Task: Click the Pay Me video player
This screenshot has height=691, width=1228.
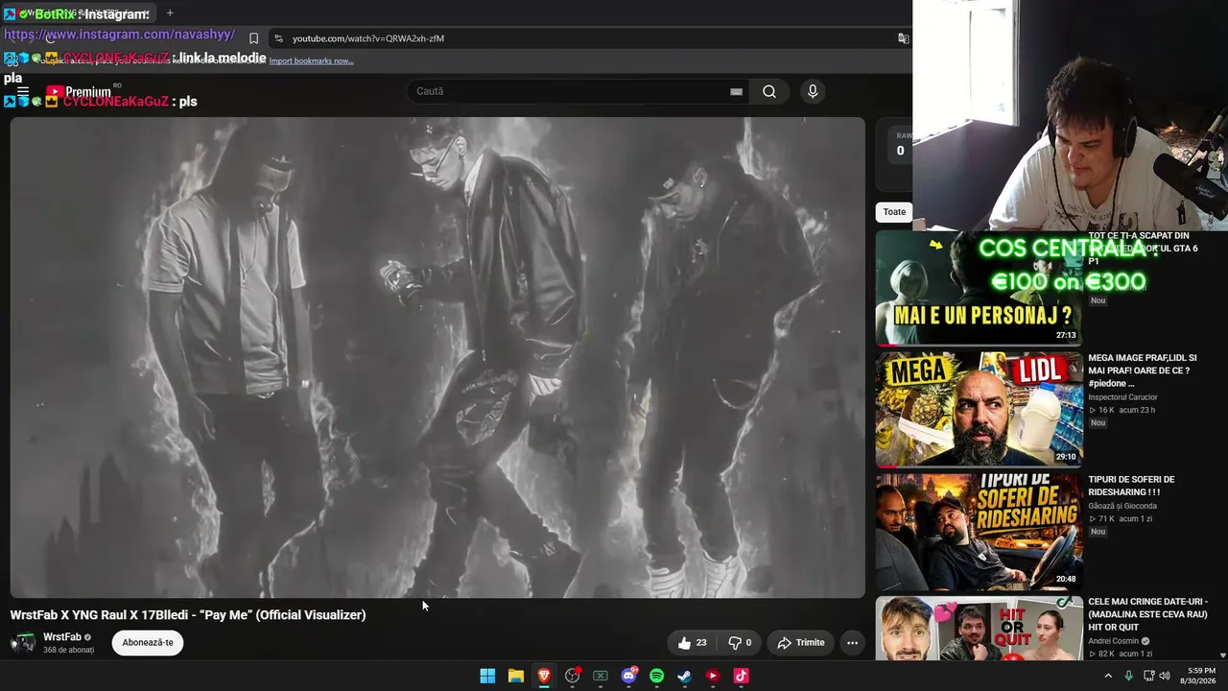Action: (437, 357)
